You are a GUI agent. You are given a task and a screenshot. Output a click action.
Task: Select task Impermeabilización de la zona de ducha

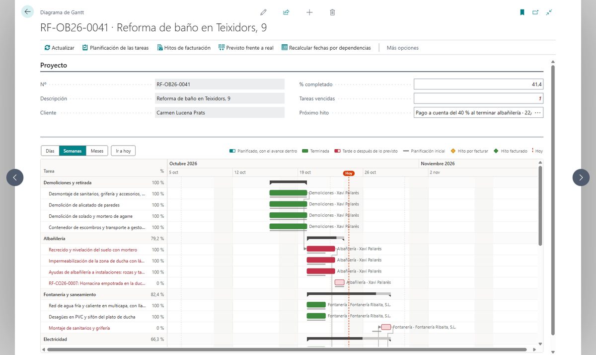pos(103,261)
